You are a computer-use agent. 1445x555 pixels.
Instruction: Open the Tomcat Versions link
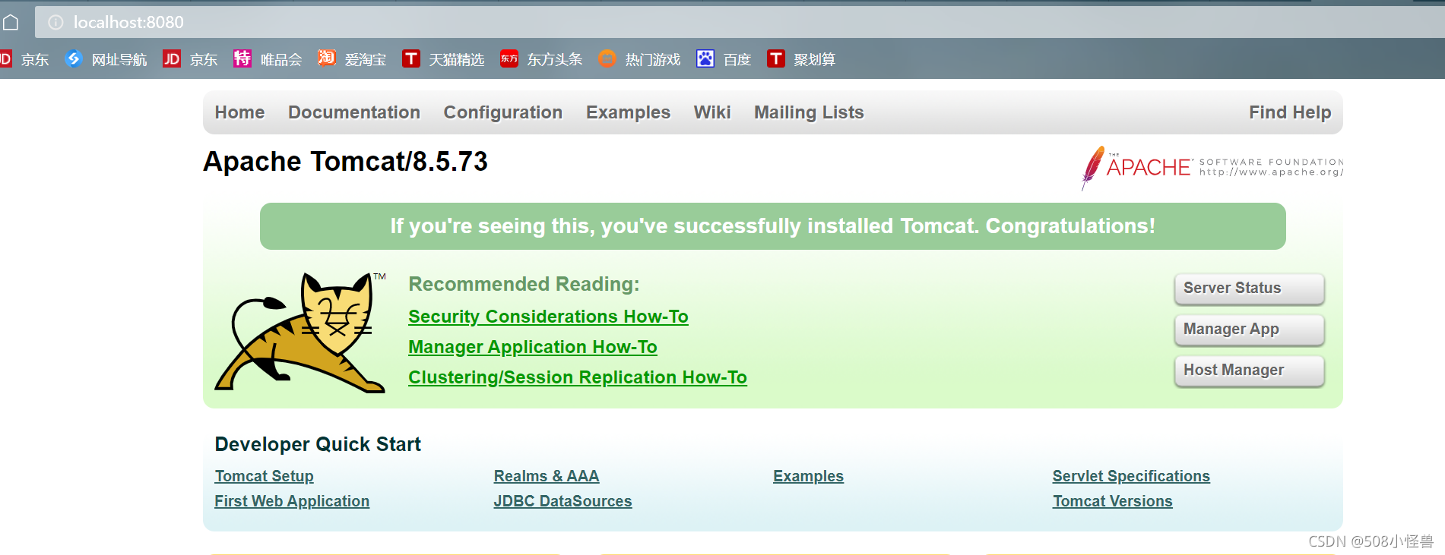pyautogui.click(x=1112, y=501)
